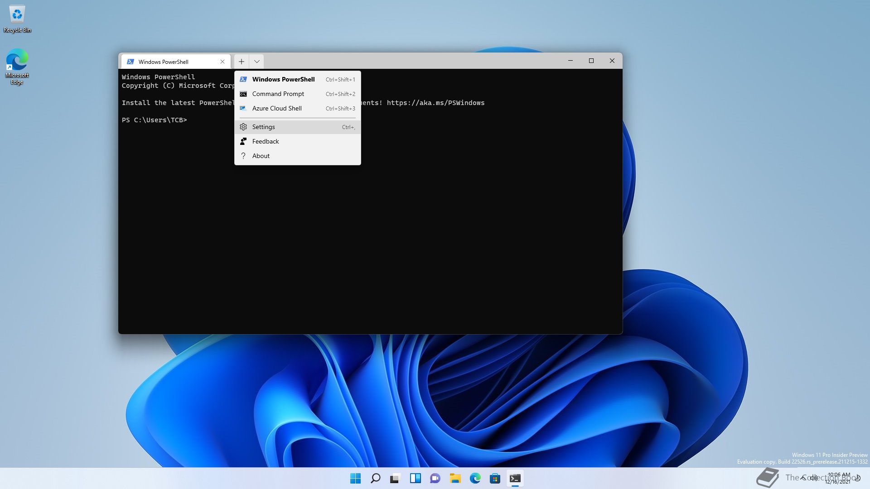Open the About menu entry

point(297,156)
